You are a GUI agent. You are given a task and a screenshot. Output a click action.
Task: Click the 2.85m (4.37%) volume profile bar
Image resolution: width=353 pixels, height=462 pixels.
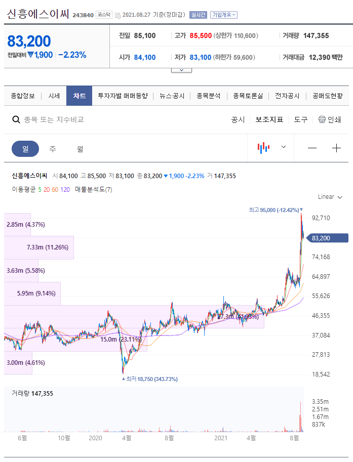click(x=17, y=225)
